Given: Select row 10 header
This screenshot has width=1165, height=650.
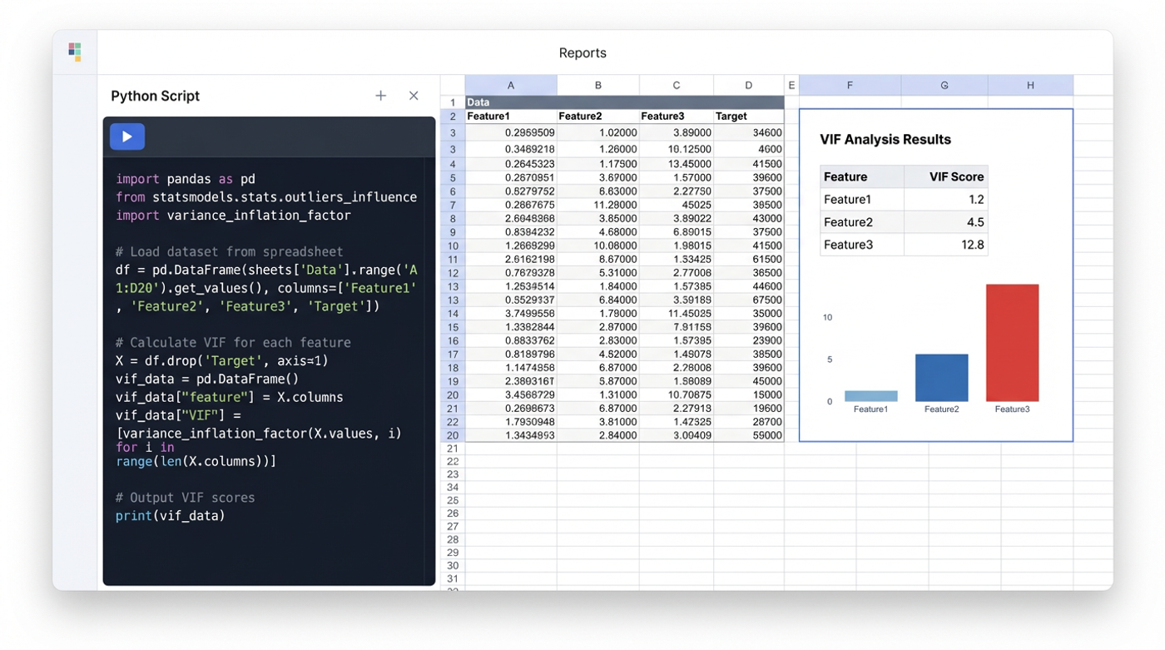Looking at the screenshot, I should tap(453, 246).
